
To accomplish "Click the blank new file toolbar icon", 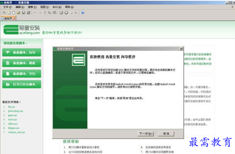I will 14,13.
